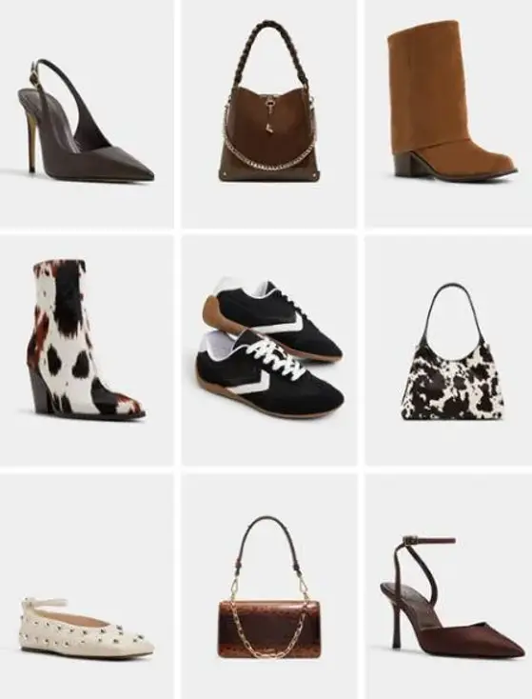Select the brown suede hobo bag thumbnail
Image resolution: width=532 pixels, height=699 pixels.
click(269, 101)
